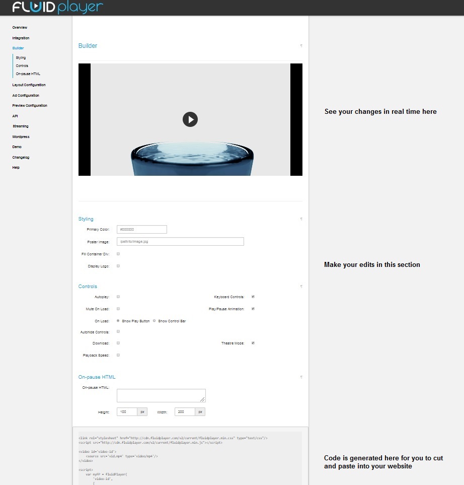Select Builder in the sidebar

tap(18, 48)
